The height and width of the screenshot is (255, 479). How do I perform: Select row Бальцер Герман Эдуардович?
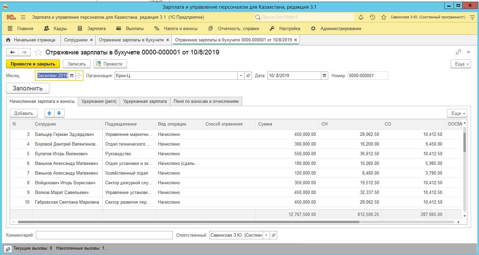tap(236, 135)
